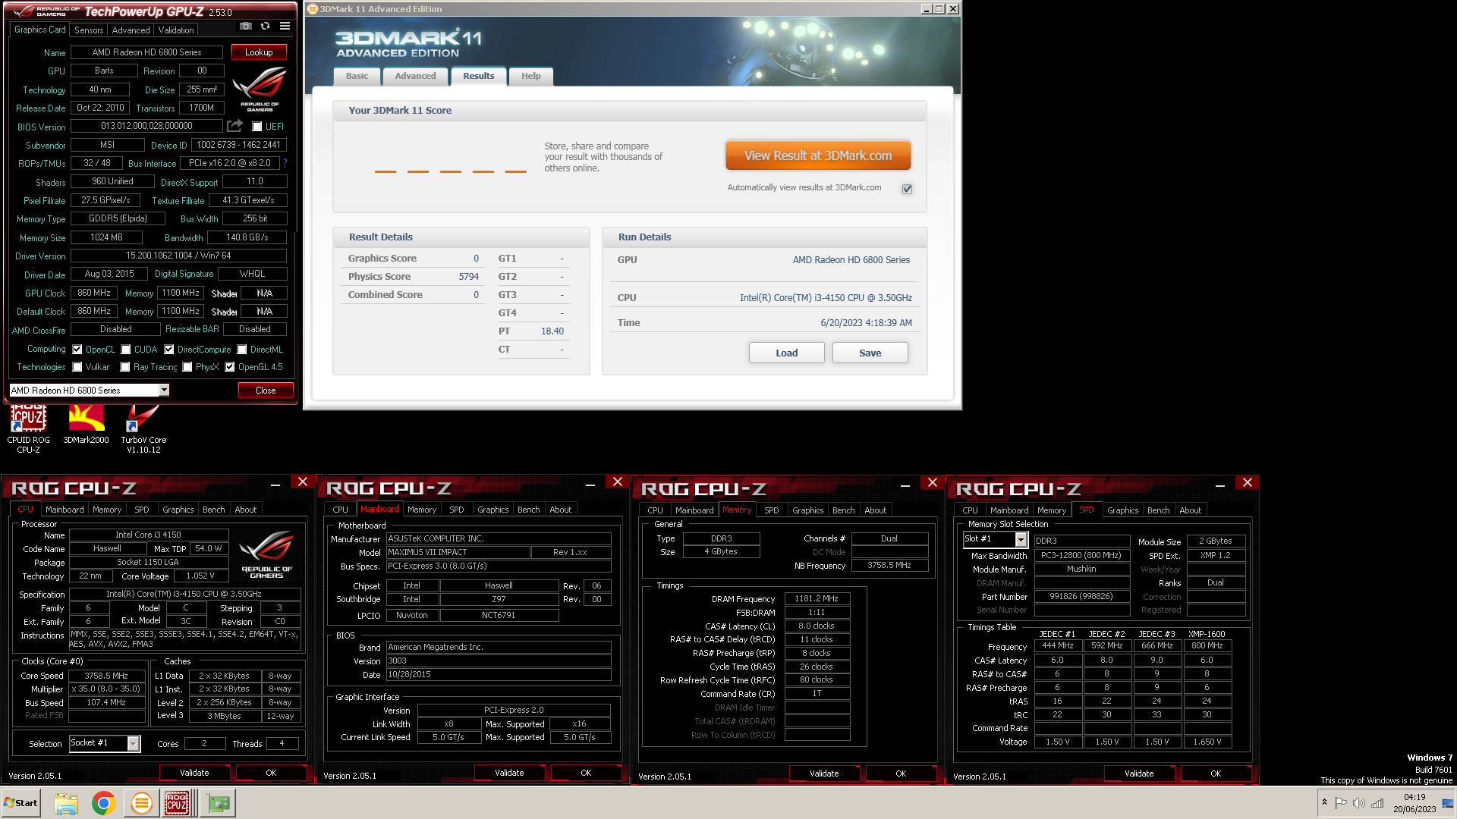
Task: Toggle the Ray Tracing checkbox
Action: (x=125, y=367)
